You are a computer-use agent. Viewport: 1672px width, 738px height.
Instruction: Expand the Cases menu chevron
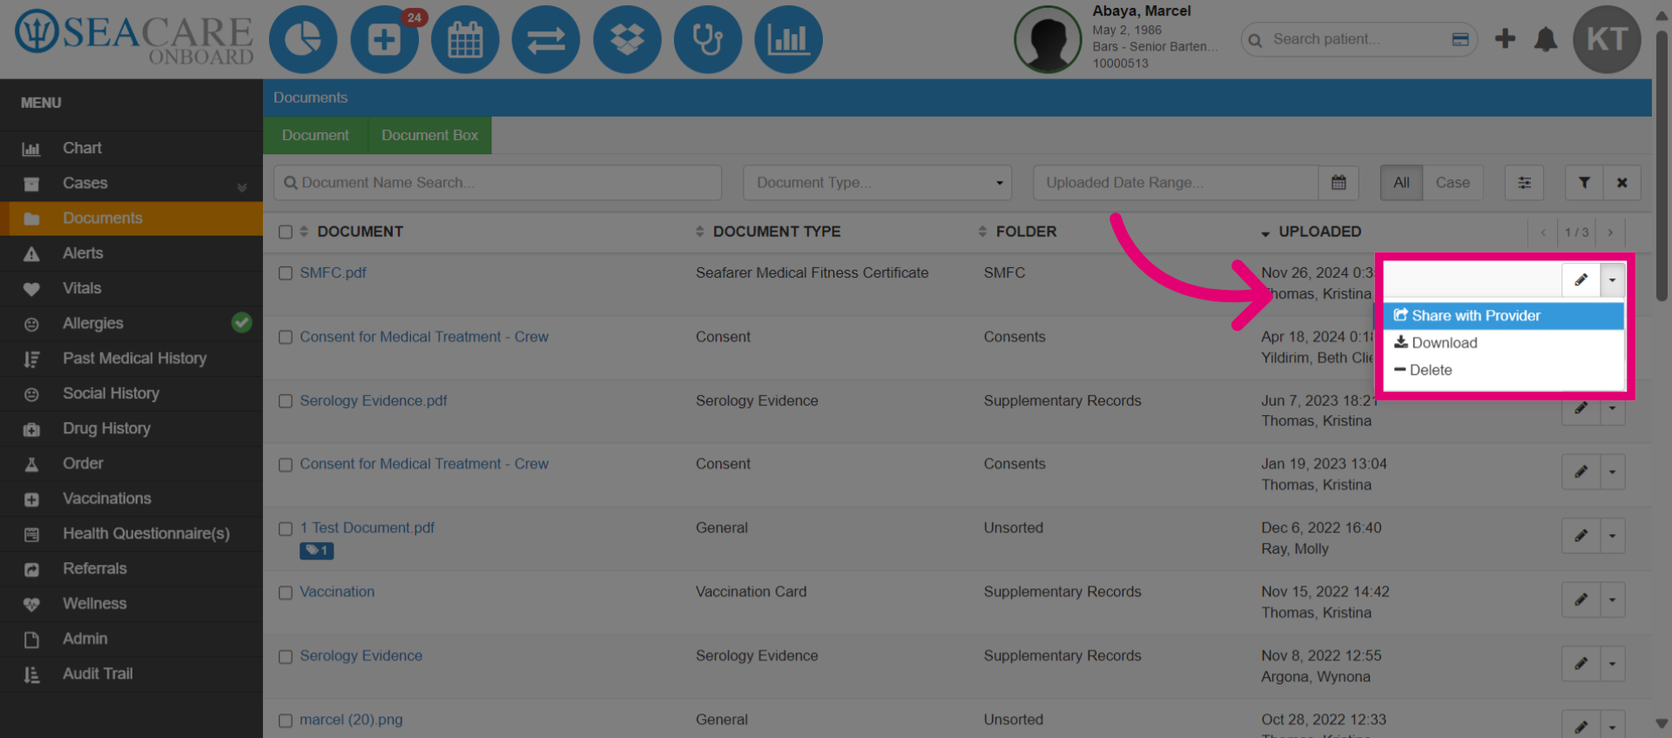click(242, 187)
